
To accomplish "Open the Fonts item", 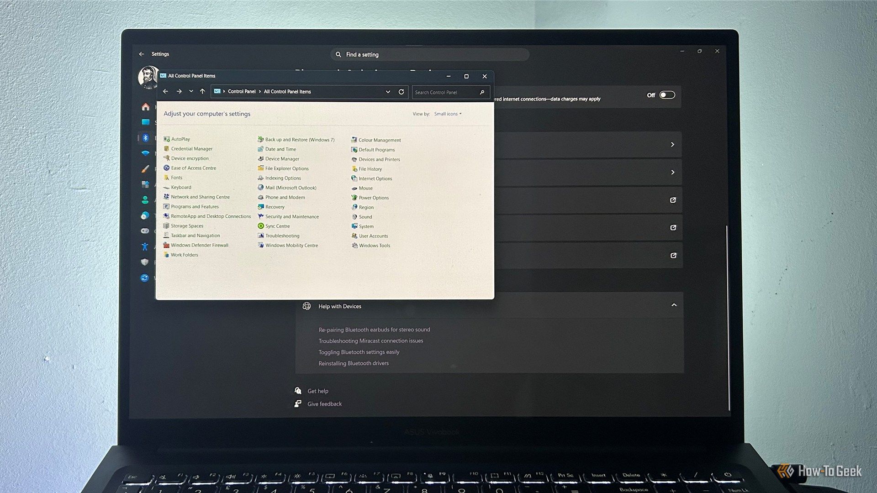I will coord(173,178).
